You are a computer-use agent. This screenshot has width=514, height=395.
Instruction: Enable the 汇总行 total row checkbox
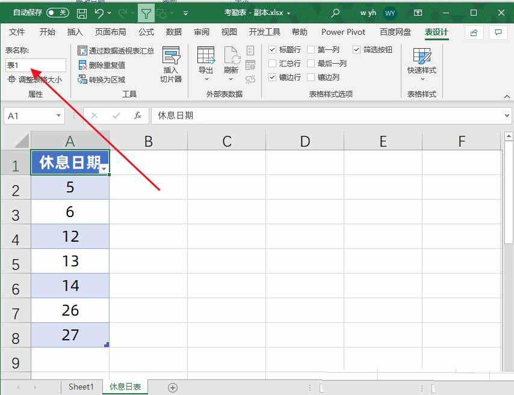point(273,64)
